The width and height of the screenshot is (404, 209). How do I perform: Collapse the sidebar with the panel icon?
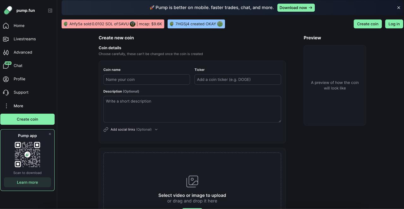[50, 10]
